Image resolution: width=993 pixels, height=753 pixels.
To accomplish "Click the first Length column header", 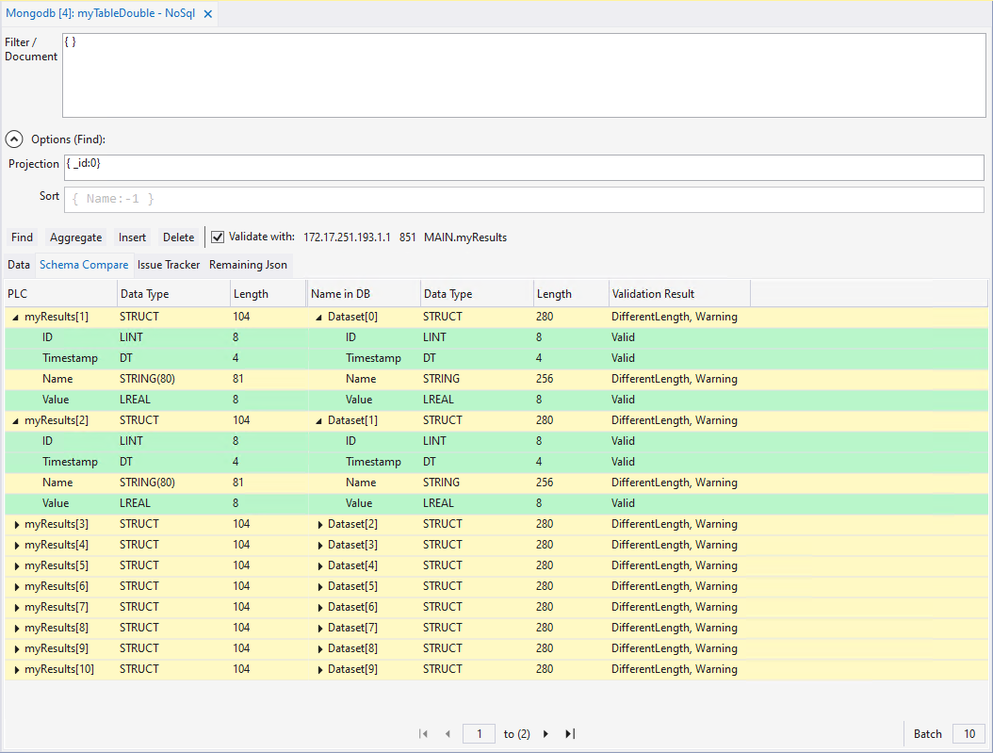I will [x=268, y=294].
